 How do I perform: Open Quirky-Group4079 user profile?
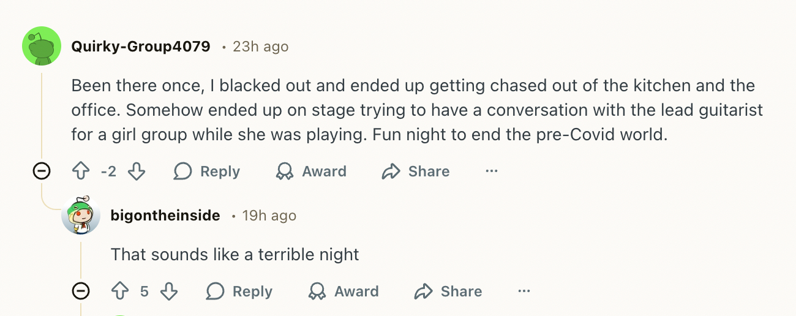point(141,47)
